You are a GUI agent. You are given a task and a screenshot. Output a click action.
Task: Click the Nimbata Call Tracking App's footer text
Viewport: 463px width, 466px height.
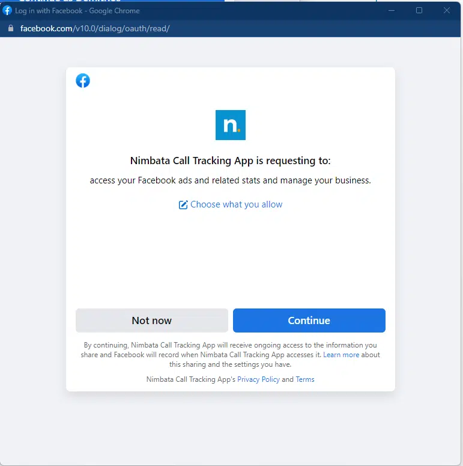tap(191, 379)
